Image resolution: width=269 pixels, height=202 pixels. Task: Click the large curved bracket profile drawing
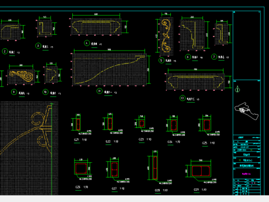(x=109, y=70)
